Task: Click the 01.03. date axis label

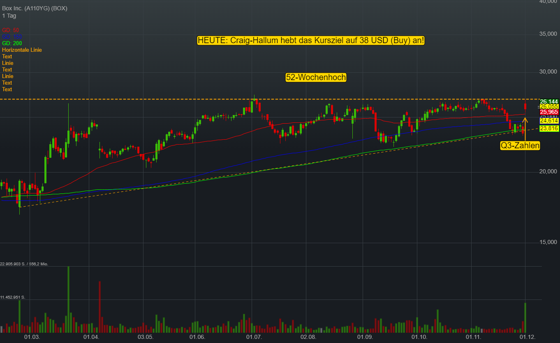Action: pos(32,337)
